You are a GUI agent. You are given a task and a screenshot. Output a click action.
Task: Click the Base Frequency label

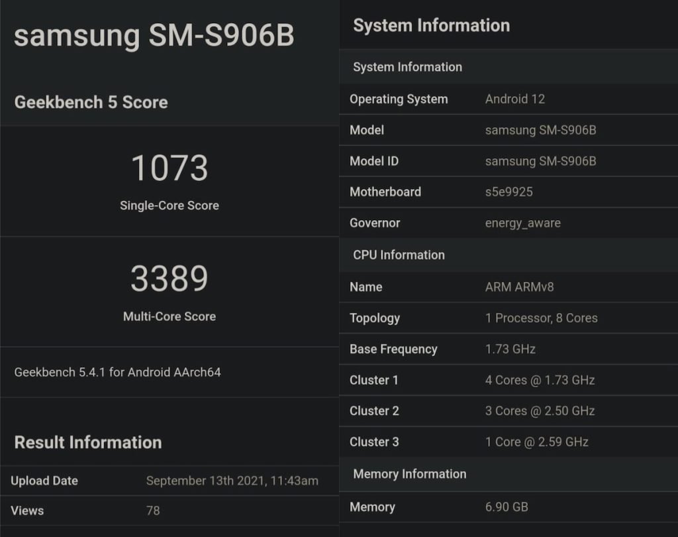pos(393,349)
